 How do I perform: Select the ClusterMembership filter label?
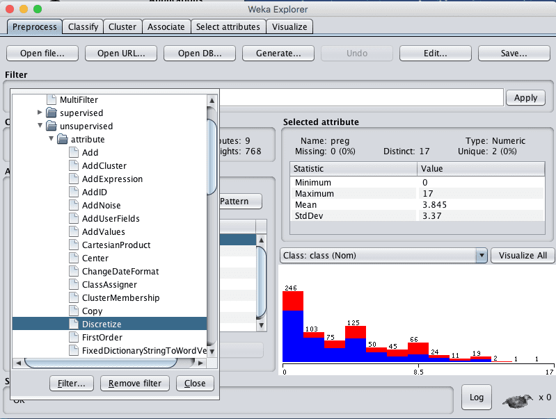(x=120, y=298)
